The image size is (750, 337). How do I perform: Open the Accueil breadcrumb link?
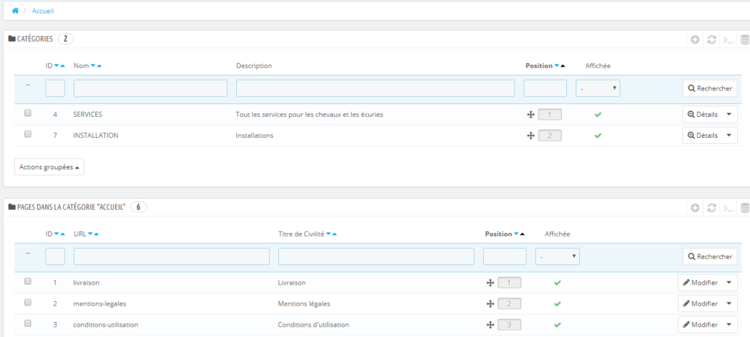pos(43,10)
